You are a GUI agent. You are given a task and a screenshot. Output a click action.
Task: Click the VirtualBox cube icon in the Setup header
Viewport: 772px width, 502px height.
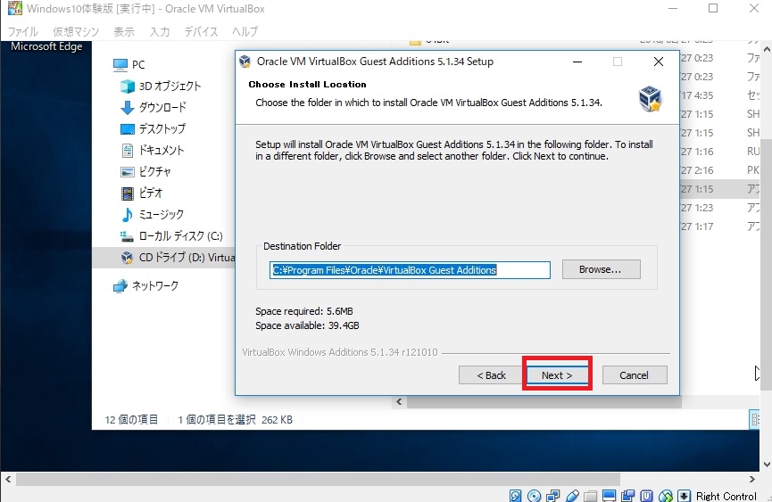coord(650,98)
